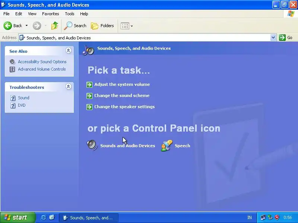Click the Search magnifier icon
The width and height of the screenshot is (298, 223).
point(68,26)
